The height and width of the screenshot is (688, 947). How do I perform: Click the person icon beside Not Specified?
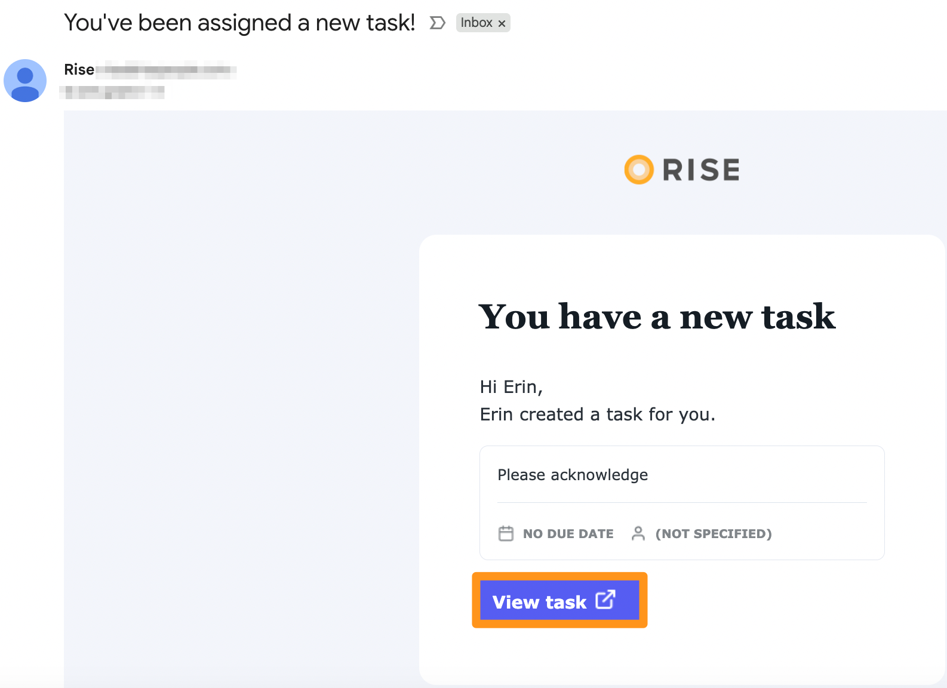[x=638, y=533]
